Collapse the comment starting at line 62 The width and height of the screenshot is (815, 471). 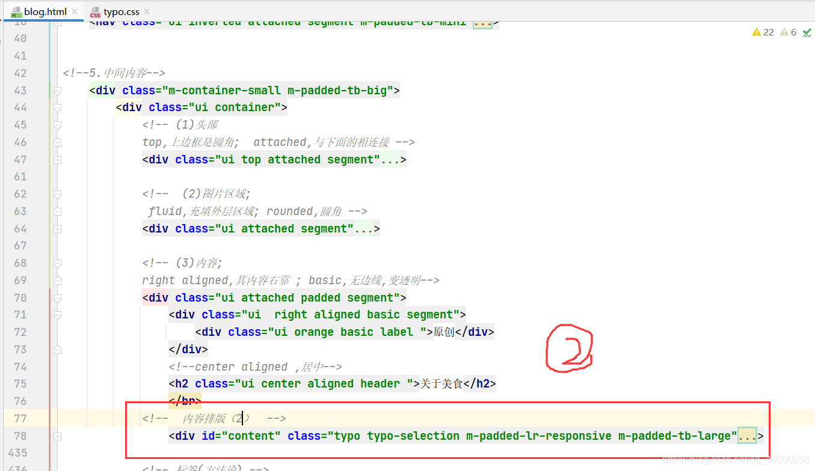tap(57, 195)
